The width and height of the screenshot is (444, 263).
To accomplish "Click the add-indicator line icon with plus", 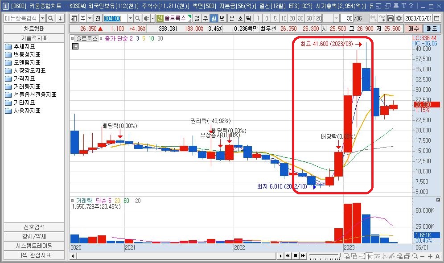I will [x=382, y=18].
